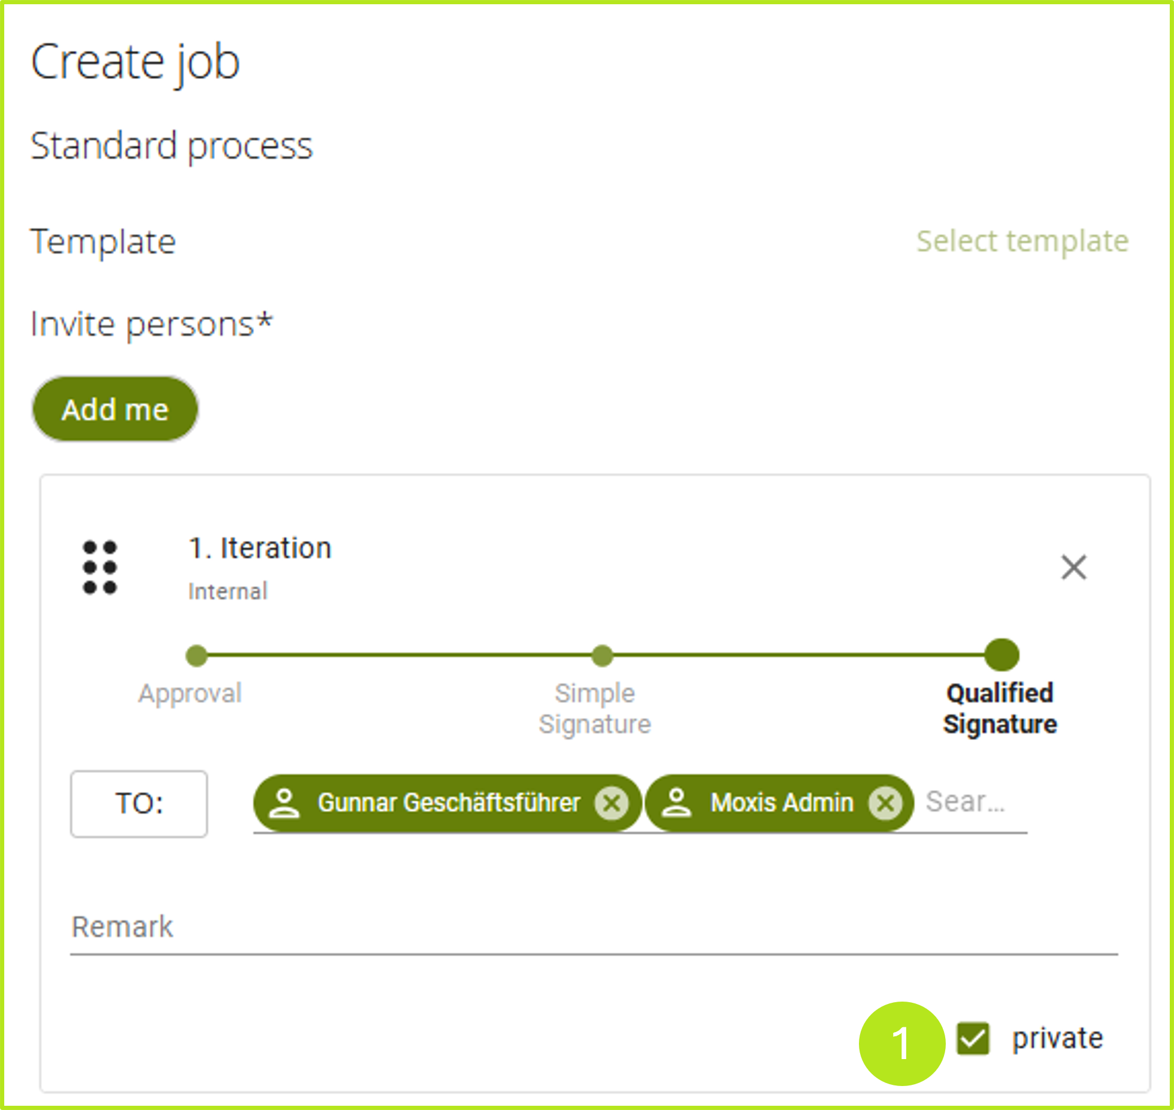Select the Moxis Admin recipient chip
The height and width of the screenshot is (1110, 1174).
click(x=781, y=803)
